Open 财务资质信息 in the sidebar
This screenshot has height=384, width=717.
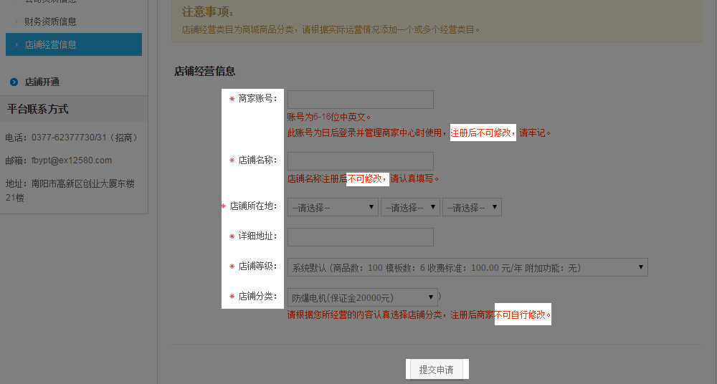(50, 22)
